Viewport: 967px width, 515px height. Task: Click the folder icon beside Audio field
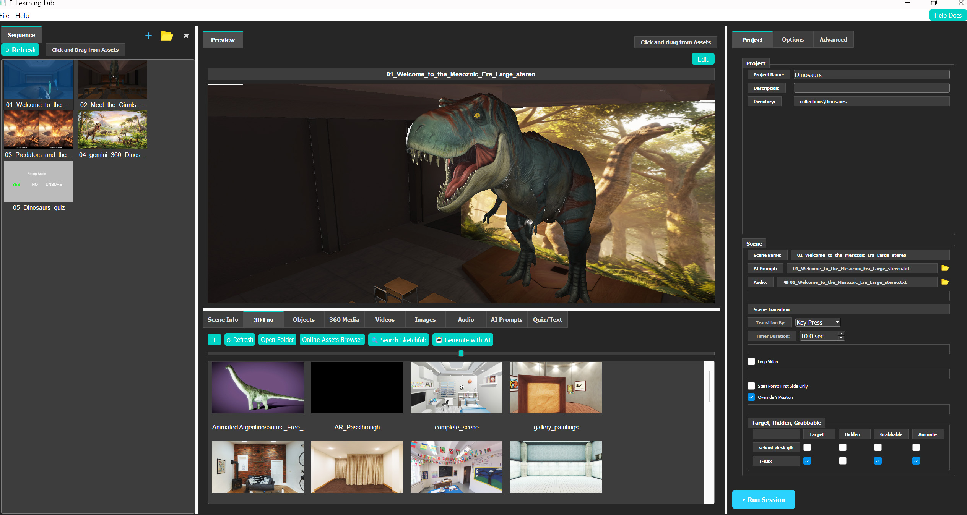(x=944, y=282)
